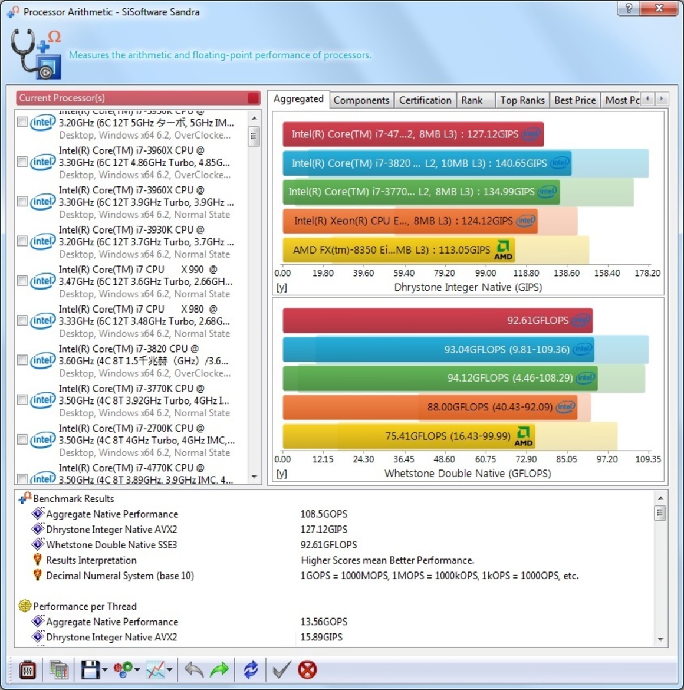Screen dimensions: 684x690
Task: Refresh results with blue arrows icon
Action: click(x=251, y=670)
